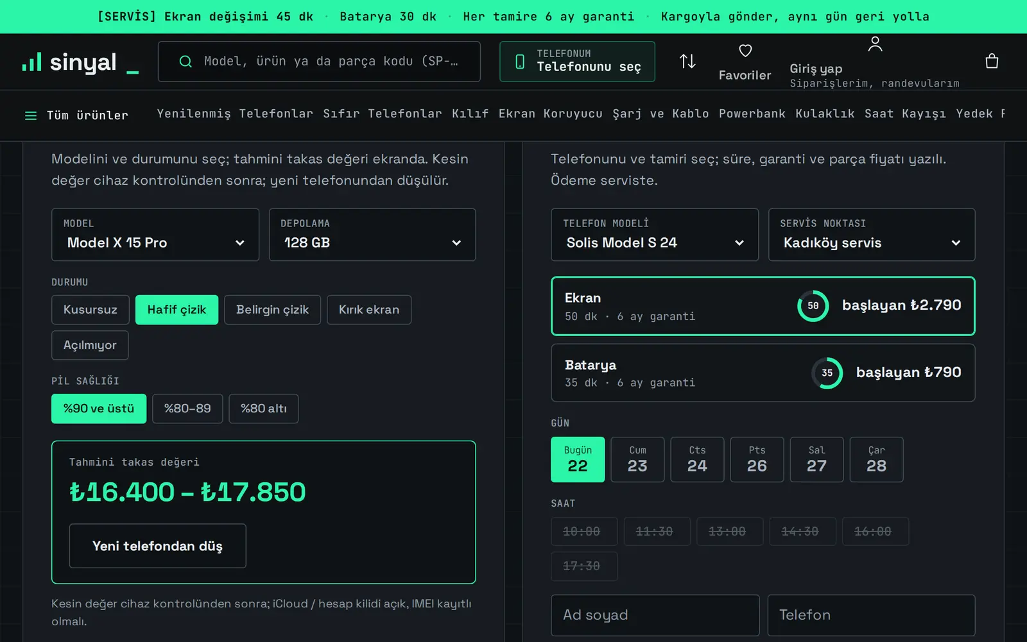Click the 50 minute progress ring

point(813,306)
